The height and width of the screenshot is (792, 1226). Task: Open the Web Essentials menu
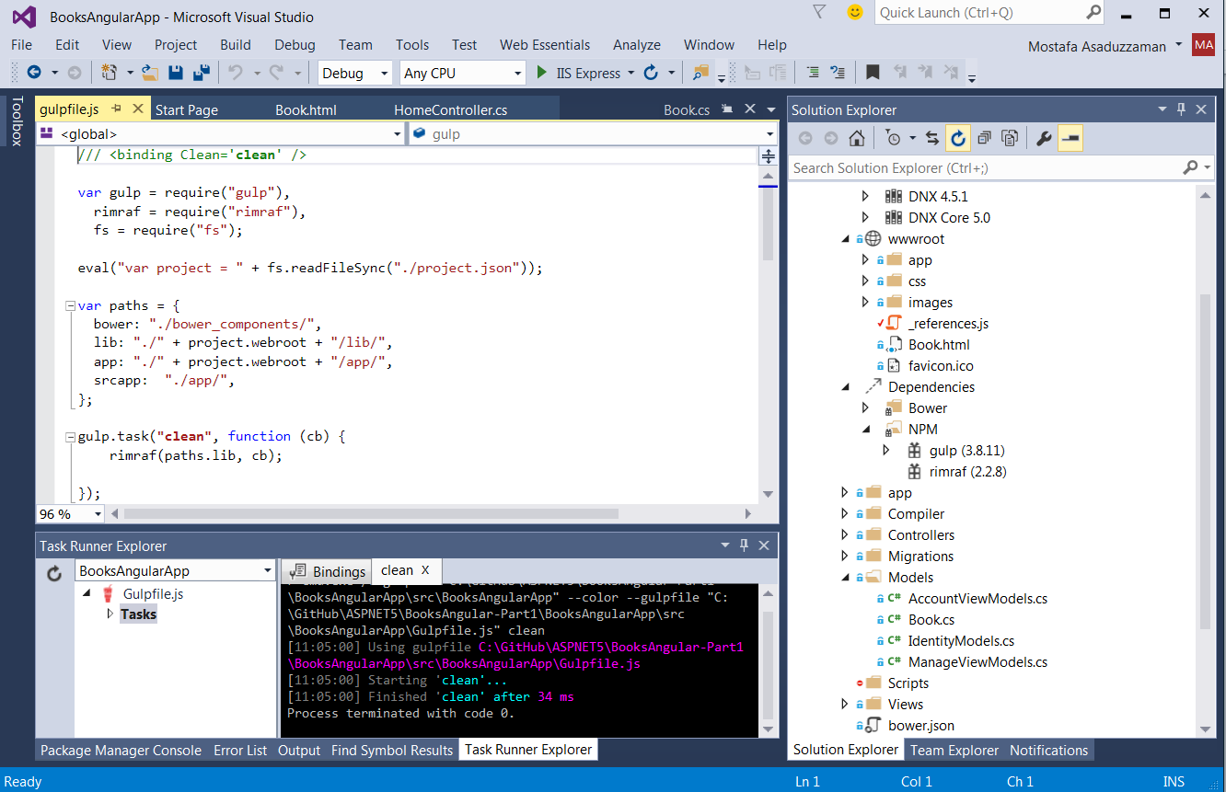545,44
